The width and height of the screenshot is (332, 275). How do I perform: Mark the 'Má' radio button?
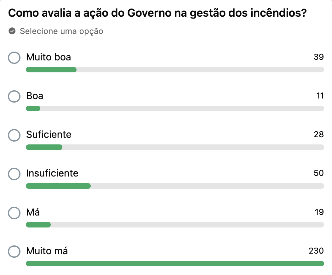coord(14,213)
